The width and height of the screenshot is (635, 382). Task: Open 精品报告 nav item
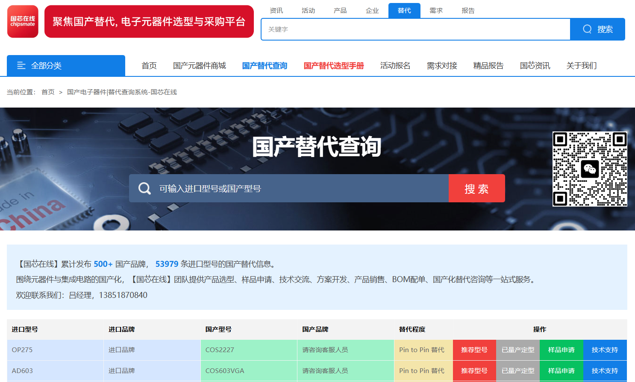[x=488, y=65]
